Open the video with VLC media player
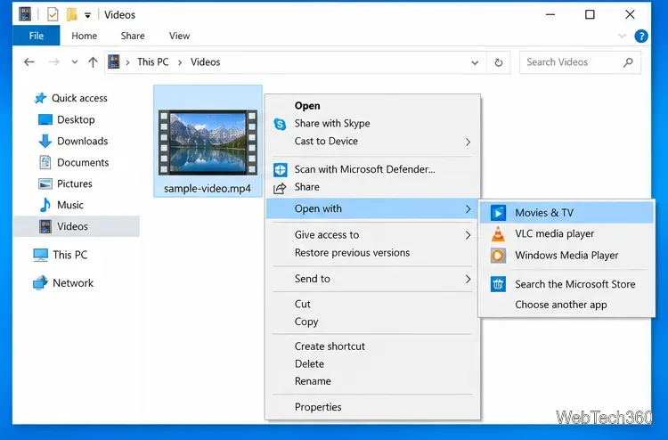Viewport: 668px width, 440px height. [566, 234]
